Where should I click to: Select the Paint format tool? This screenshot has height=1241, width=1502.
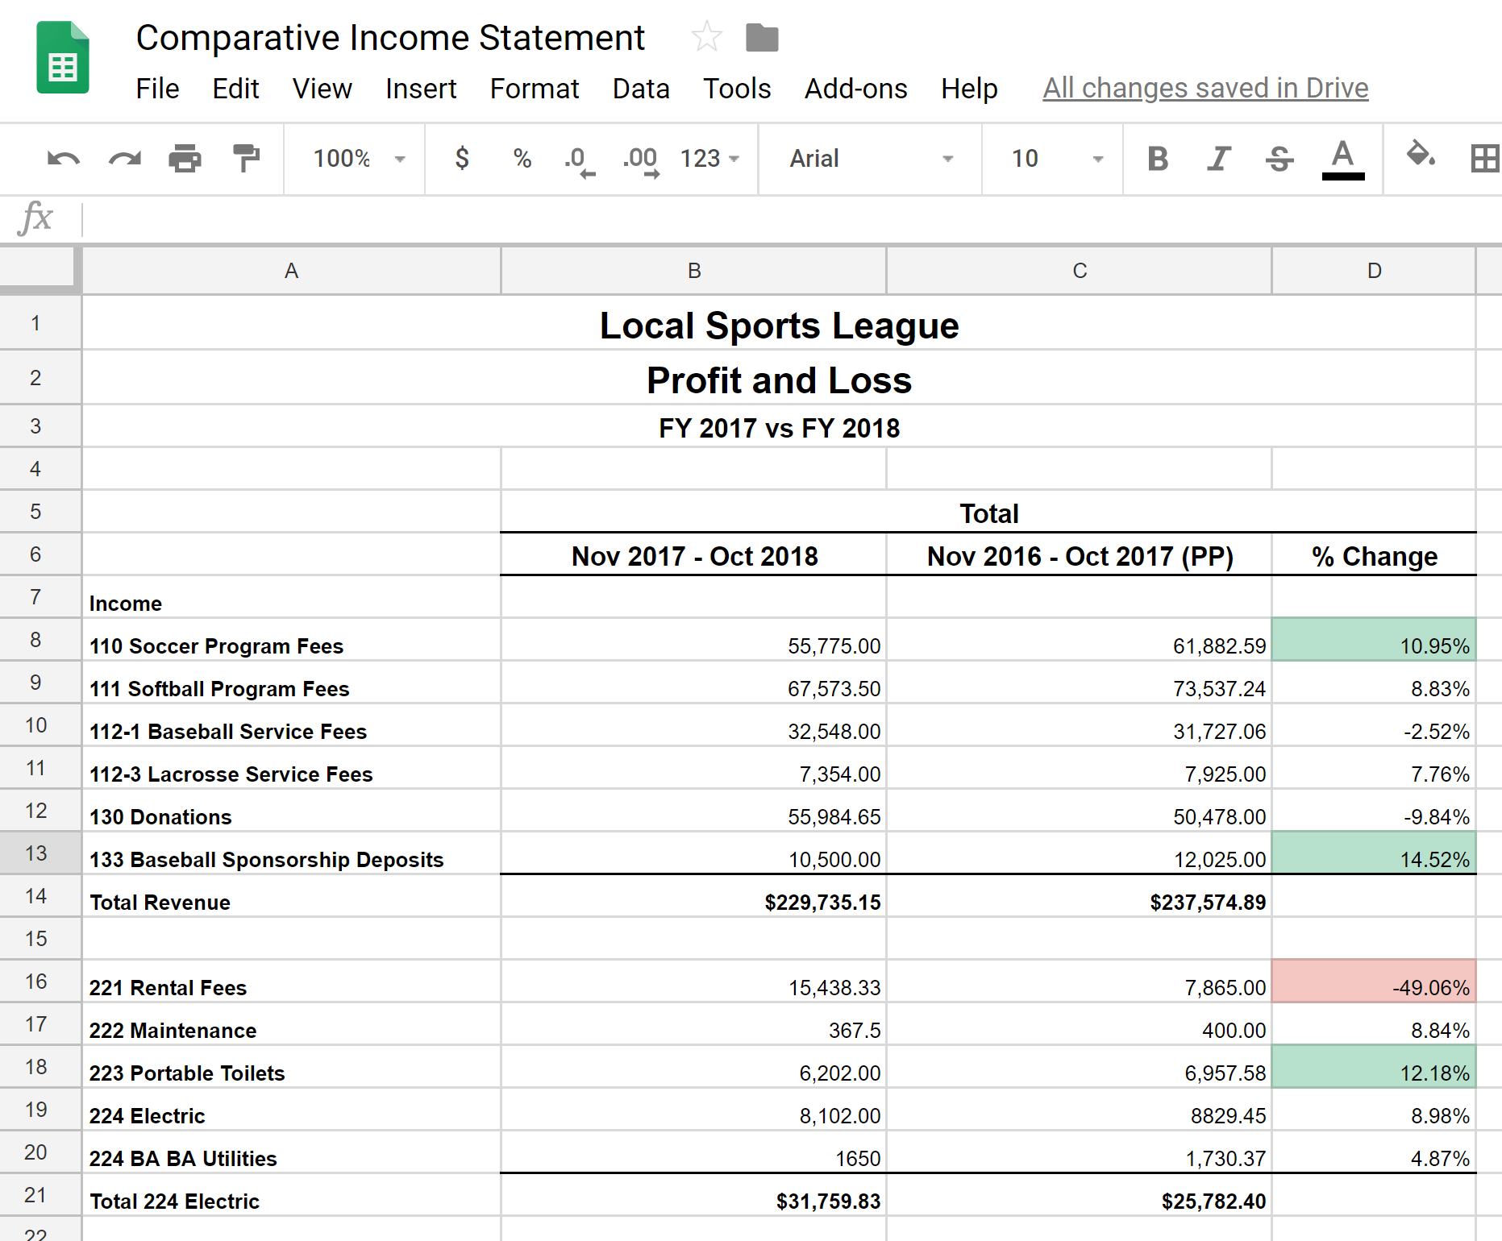click(246, 159)
